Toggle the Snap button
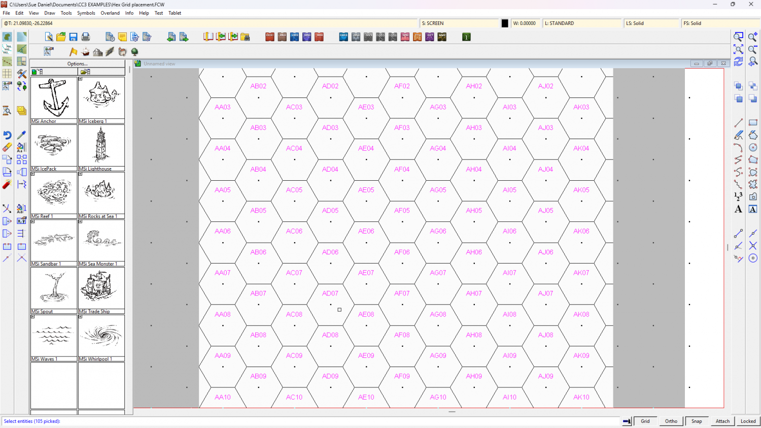761x428 pixels. (x=697, y=421)
